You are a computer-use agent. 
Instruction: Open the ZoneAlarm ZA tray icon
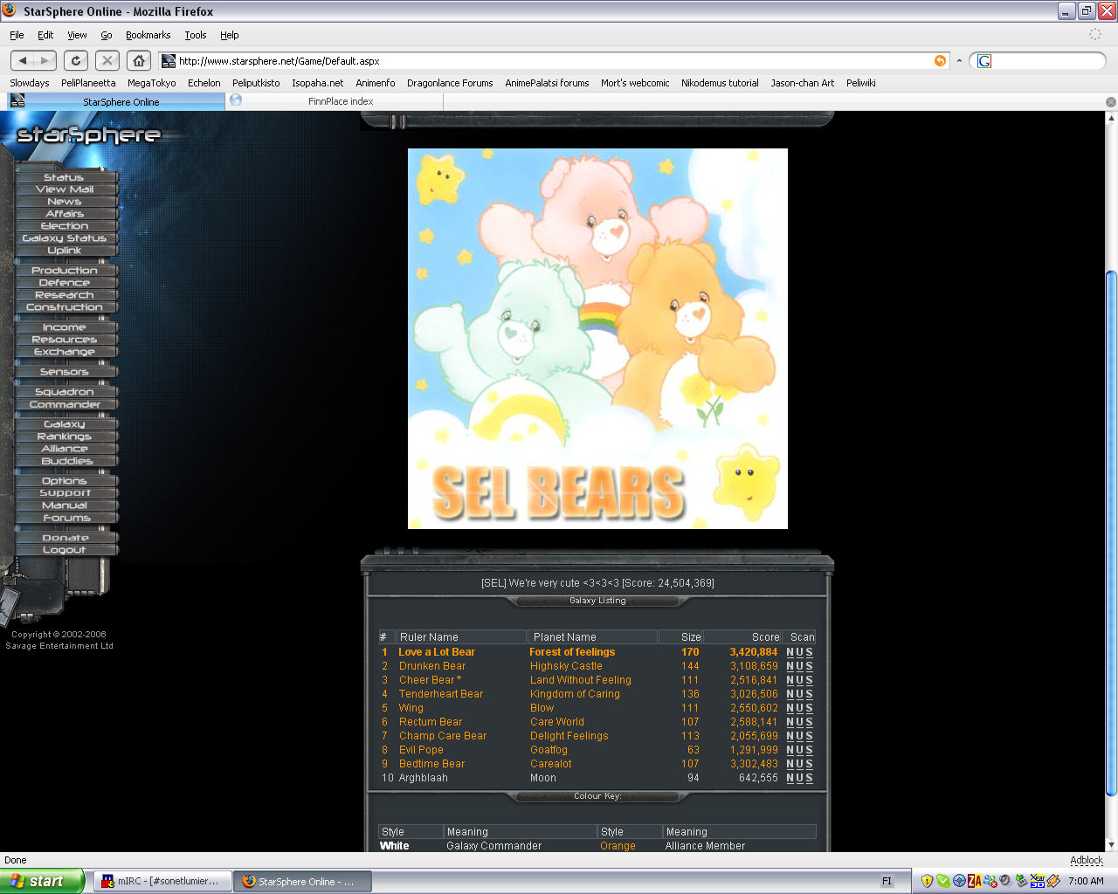[974, 881]
